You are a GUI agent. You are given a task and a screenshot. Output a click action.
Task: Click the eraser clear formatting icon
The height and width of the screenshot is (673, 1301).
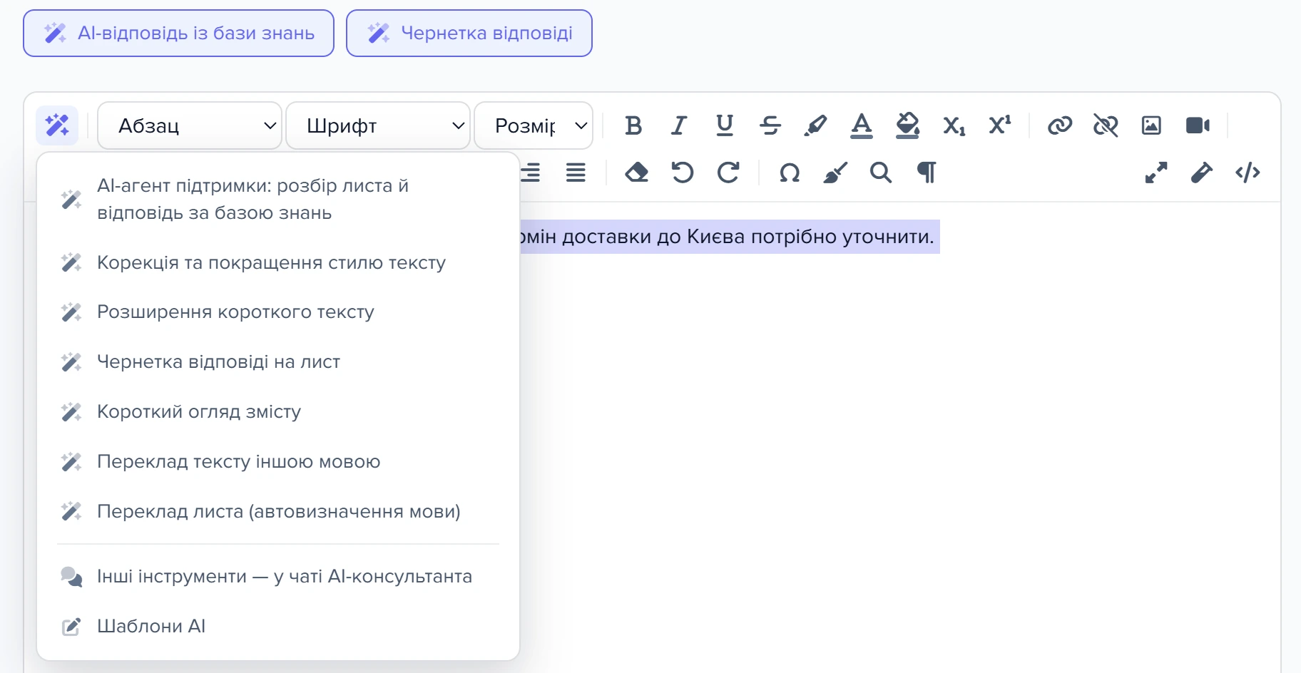coord(636,173)
